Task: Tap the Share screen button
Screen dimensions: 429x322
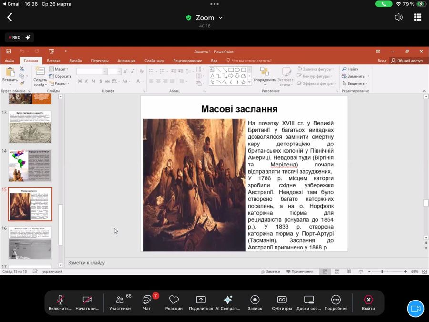Action: point(201,302)
